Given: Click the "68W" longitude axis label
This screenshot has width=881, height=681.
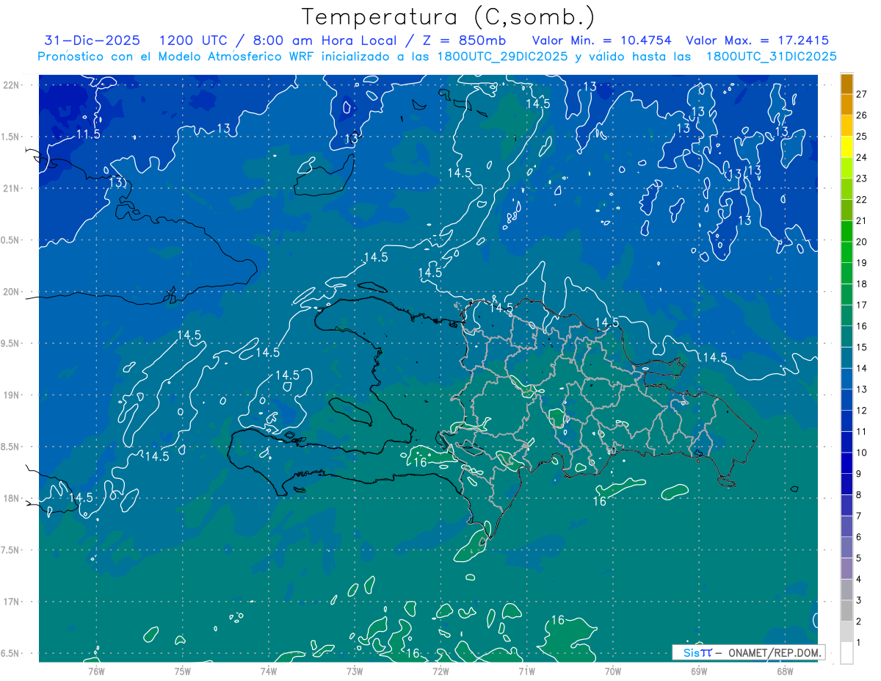Looking at the screenshot, I should point(785,671).
